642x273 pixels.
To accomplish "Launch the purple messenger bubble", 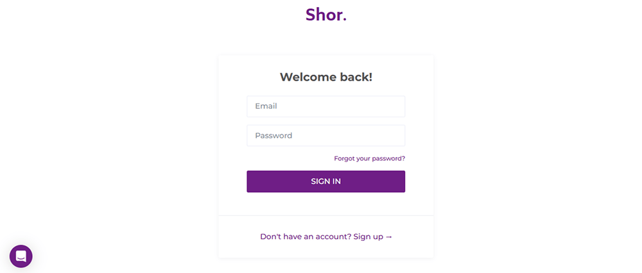I will (21, 256).
